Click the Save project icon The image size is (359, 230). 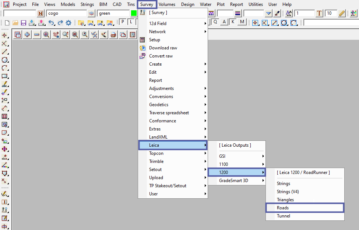point(24,23)
